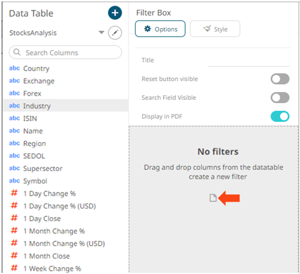Click inside the Search Columns box
Screen dimensions: 300x274
(x=65, y=52)
